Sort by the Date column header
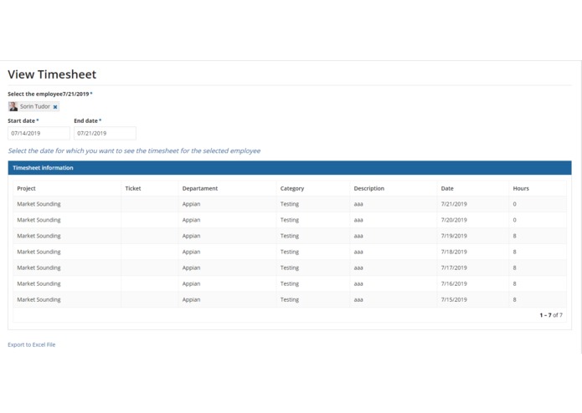Image resolution: width=582 pixels, height=413 pixels. click(447, 189)
